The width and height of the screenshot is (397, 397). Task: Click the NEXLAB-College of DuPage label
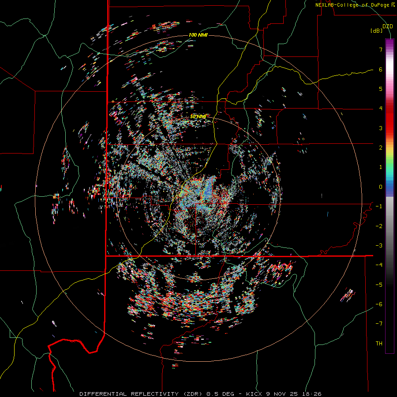[x=355, y=5]
